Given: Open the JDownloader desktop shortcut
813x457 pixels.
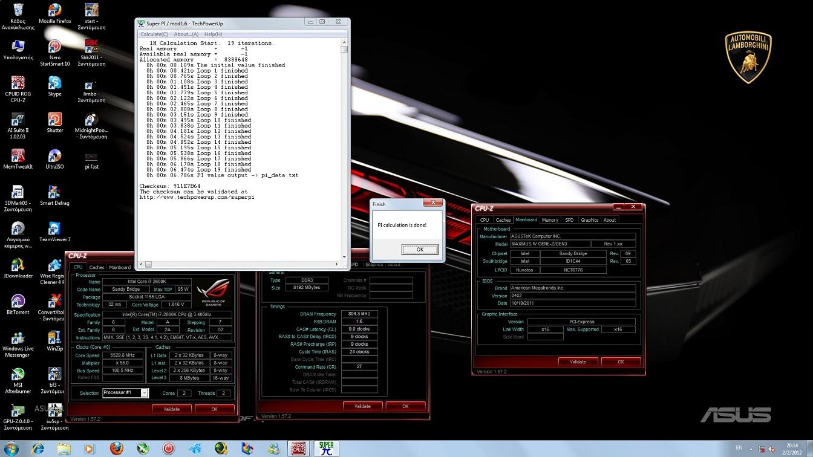Looking at the screenshot, I should pyautogui.click(x=18, y=268).
